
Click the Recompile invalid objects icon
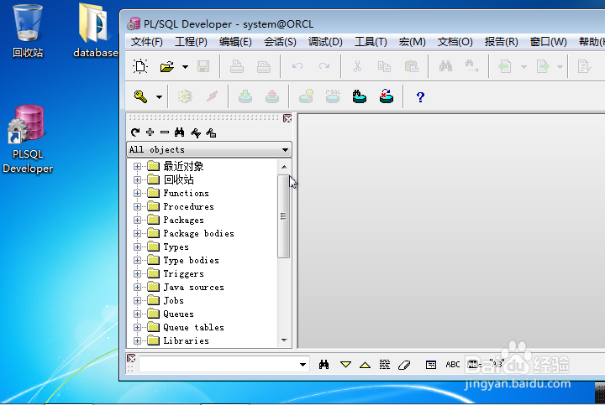[387, 96]
